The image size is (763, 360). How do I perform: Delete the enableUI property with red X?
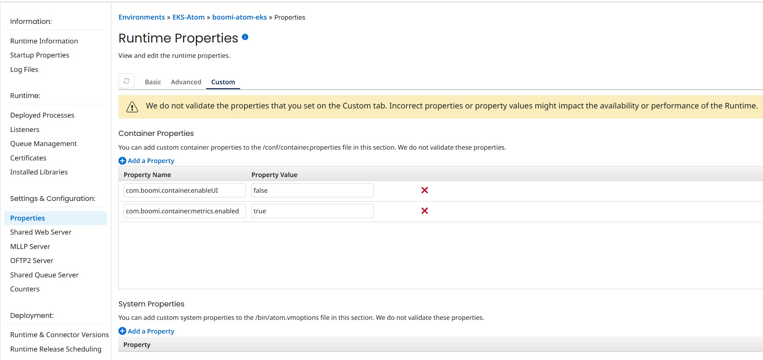pos(424,190)
